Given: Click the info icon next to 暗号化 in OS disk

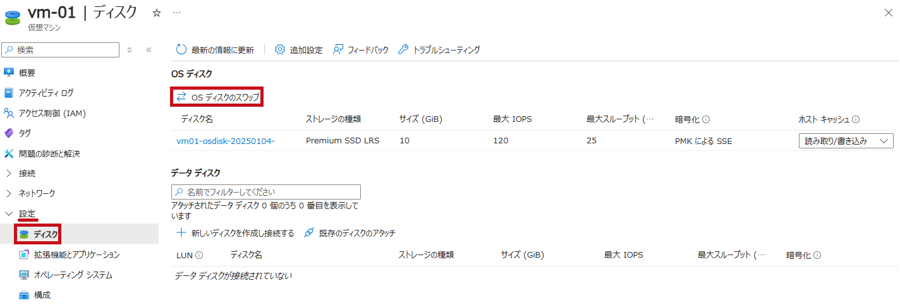Looking at the screenshot, I should [x=706, y=119].
